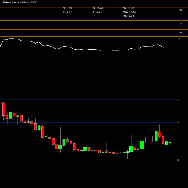Click the OC: 0.85 value
Viewport: 188px width, 188px height.
click(129, 8)
